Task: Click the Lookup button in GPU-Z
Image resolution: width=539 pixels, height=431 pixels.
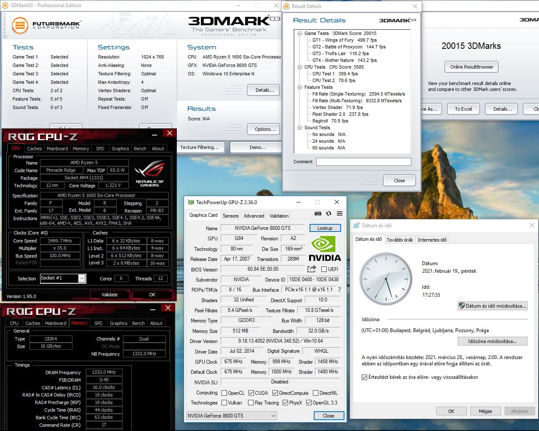Action: pyautogui.click(x=325, y=228)
